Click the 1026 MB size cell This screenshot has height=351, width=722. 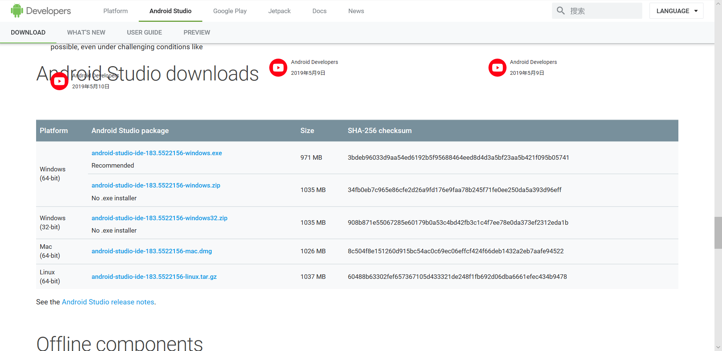(x=313, y=251)
